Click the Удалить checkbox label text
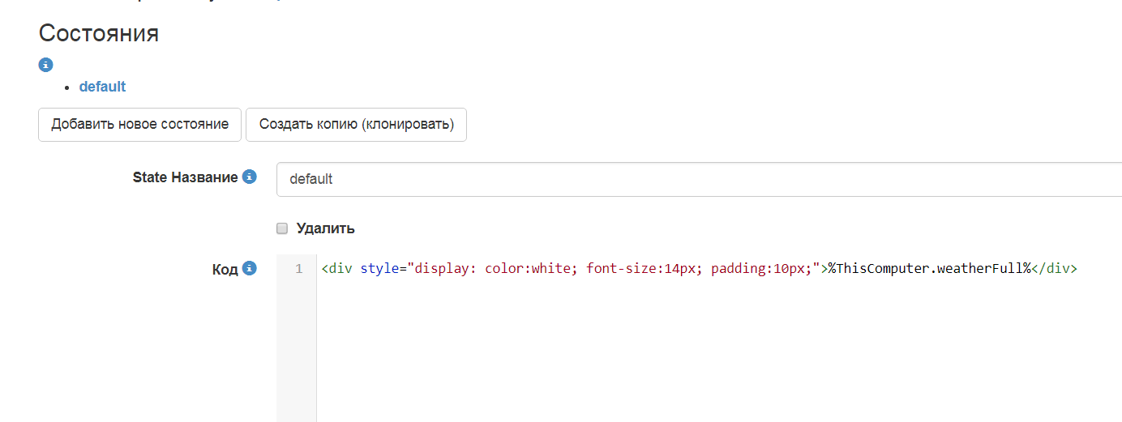1122x422 pixels. click(325, 228)
